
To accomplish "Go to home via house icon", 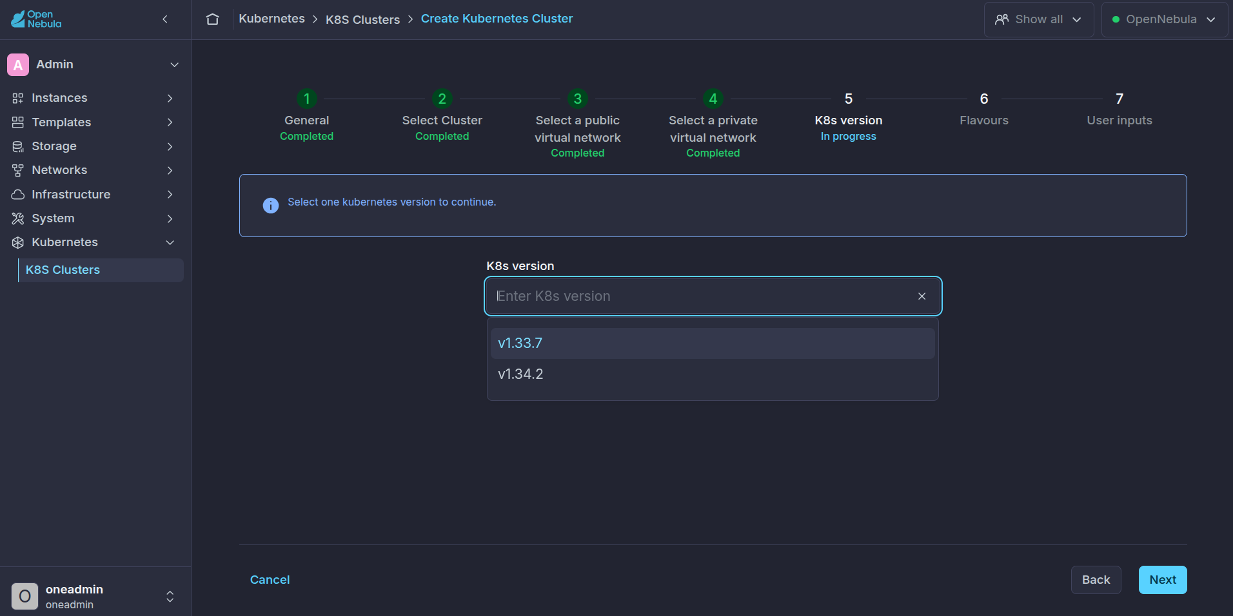I will (x=212, y=19).
